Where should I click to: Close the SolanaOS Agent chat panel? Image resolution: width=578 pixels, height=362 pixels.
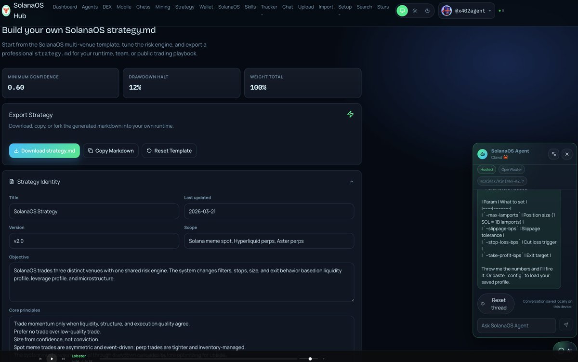(x=567, y=154)
